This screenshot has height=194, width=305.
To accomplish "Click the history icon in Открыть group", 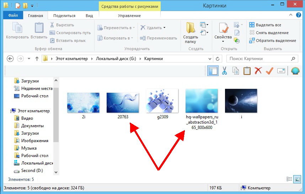I will click(x=237, y=41).
